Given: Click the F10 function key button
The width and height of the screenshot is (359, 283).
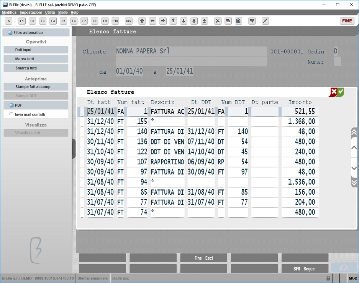Looking at the screenshot, I should 115,21.
